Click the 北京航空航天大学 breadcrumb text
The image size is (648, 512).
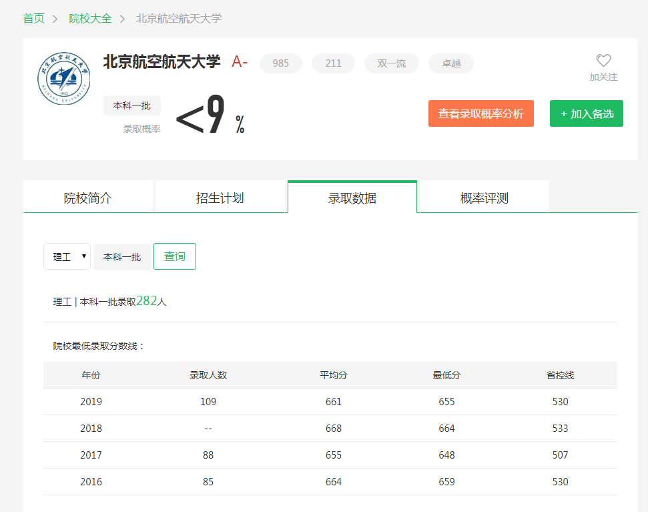click(179, 19)
